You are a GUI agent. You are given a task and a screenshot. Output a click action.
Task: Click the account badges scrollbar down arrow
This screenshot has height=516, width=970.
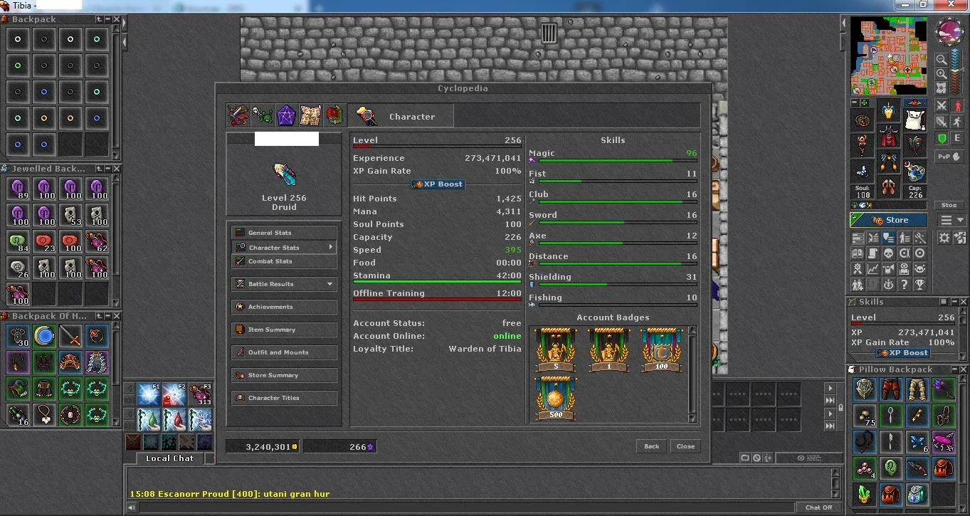click(x=692, y=418)
